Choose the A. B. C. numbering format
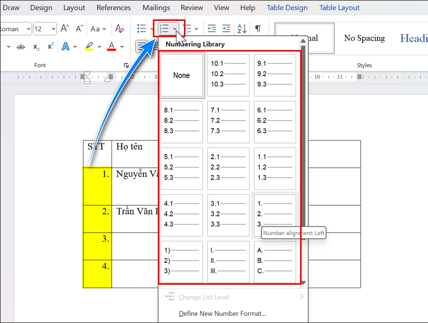 coord(275,261)
